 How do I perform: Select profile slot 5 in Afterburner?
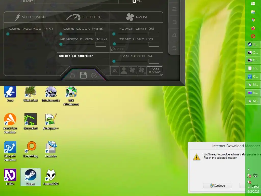pyautogui.click(x=174, y=48)
